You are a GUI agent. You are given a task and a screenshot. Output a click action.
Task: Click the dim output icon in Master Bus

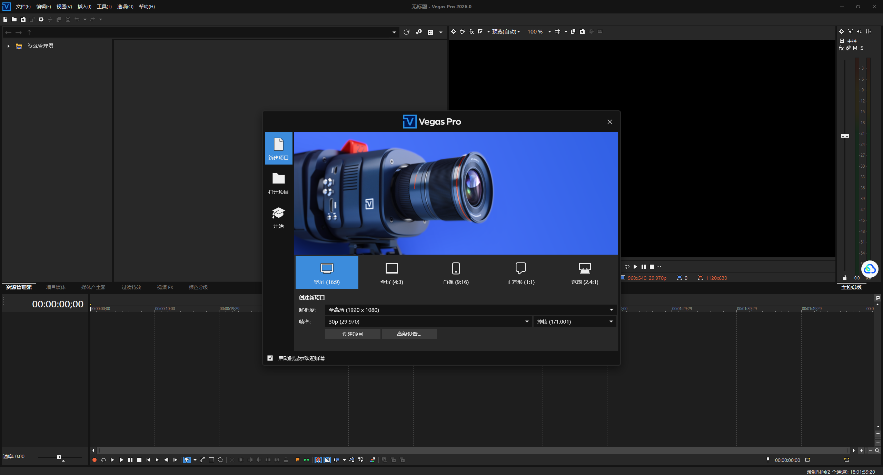[860, 31]
